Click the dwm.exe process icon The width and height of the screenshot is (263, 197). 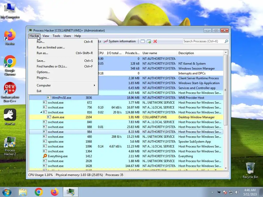pyautogui.click(x=49, y=117)
